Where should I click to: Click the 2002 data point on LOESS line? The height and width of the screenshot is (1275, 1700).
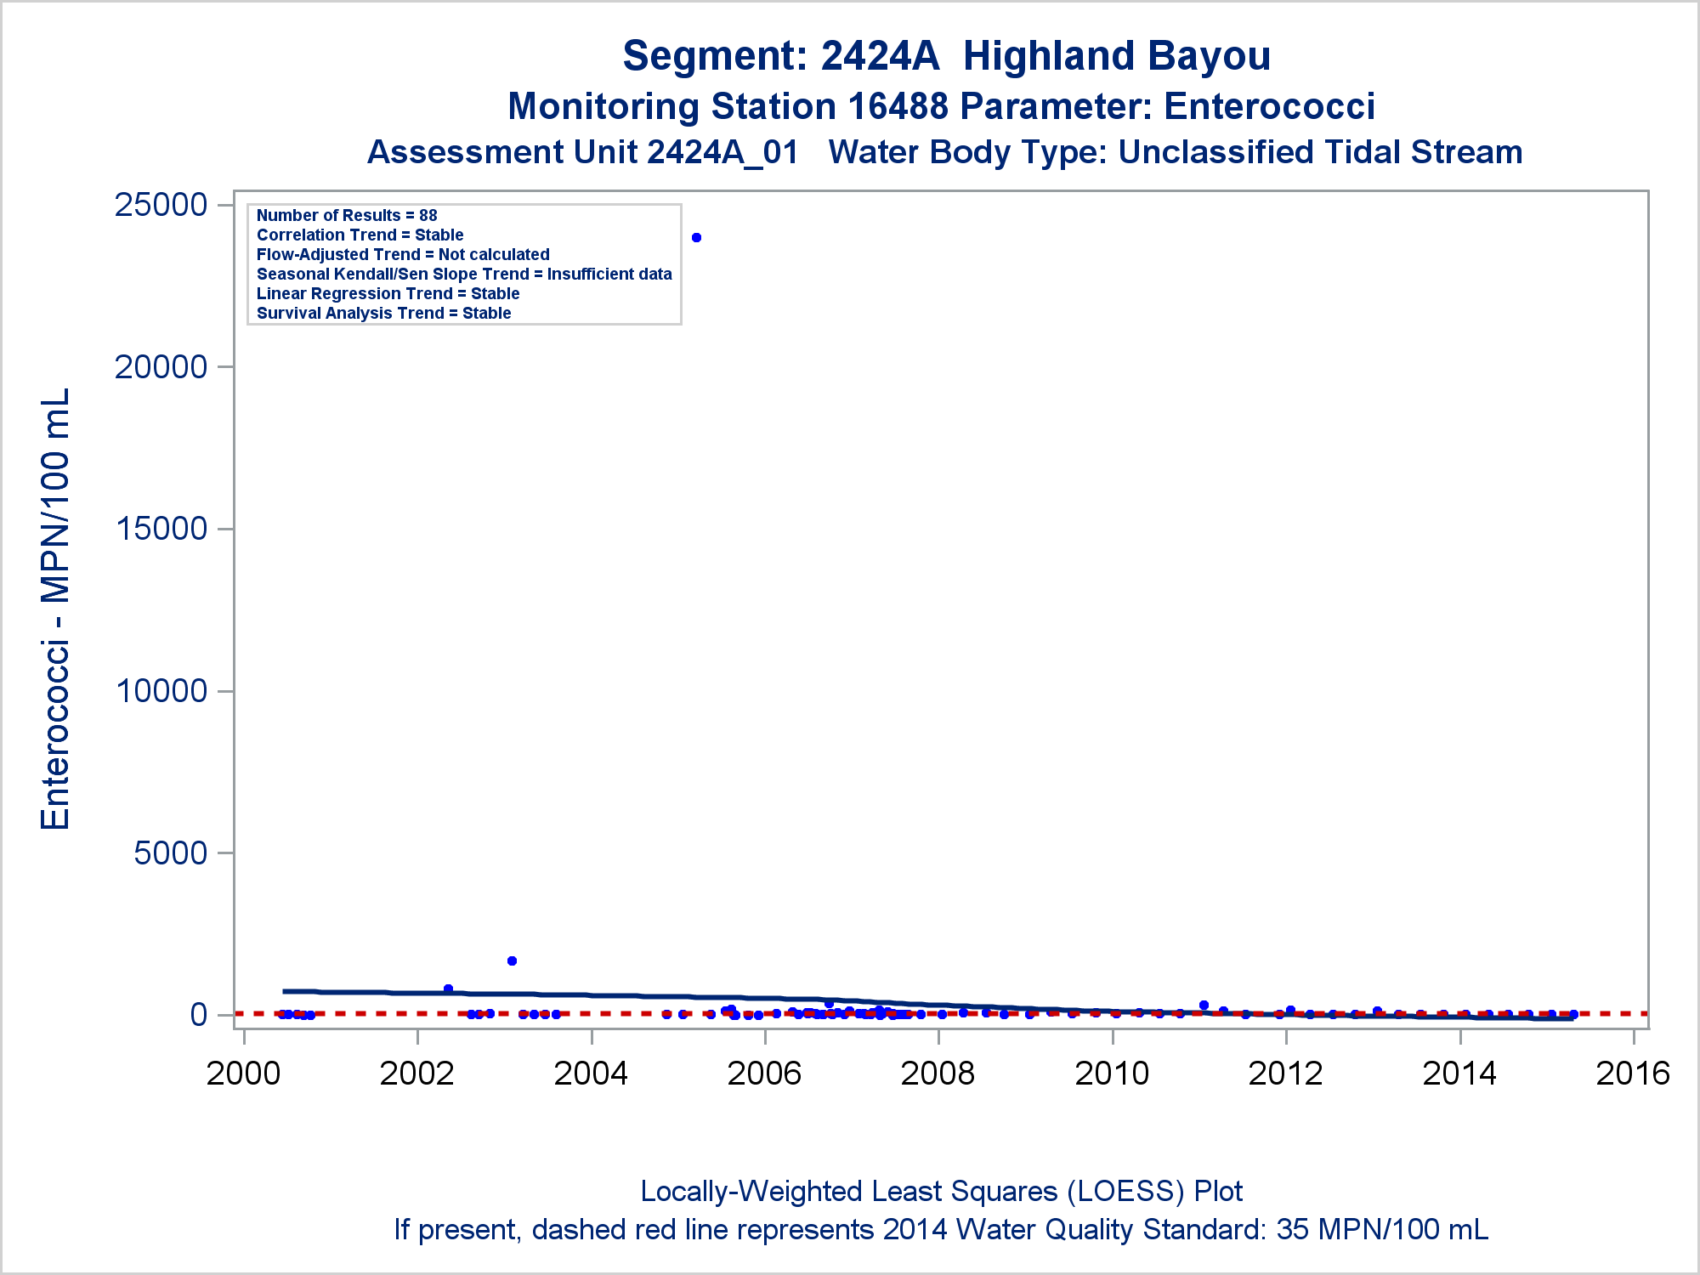[448, 989]
